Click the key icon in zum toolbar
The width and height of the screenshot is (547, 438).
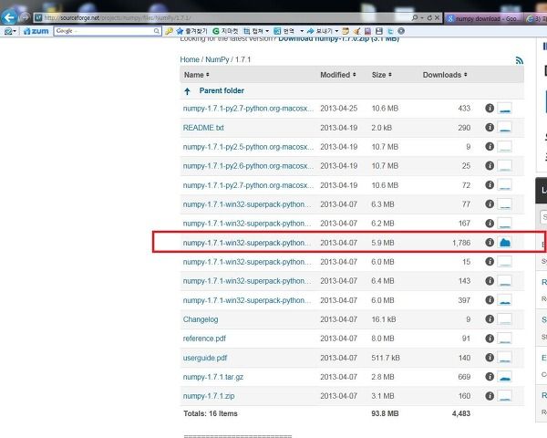[x=169, y=31]
